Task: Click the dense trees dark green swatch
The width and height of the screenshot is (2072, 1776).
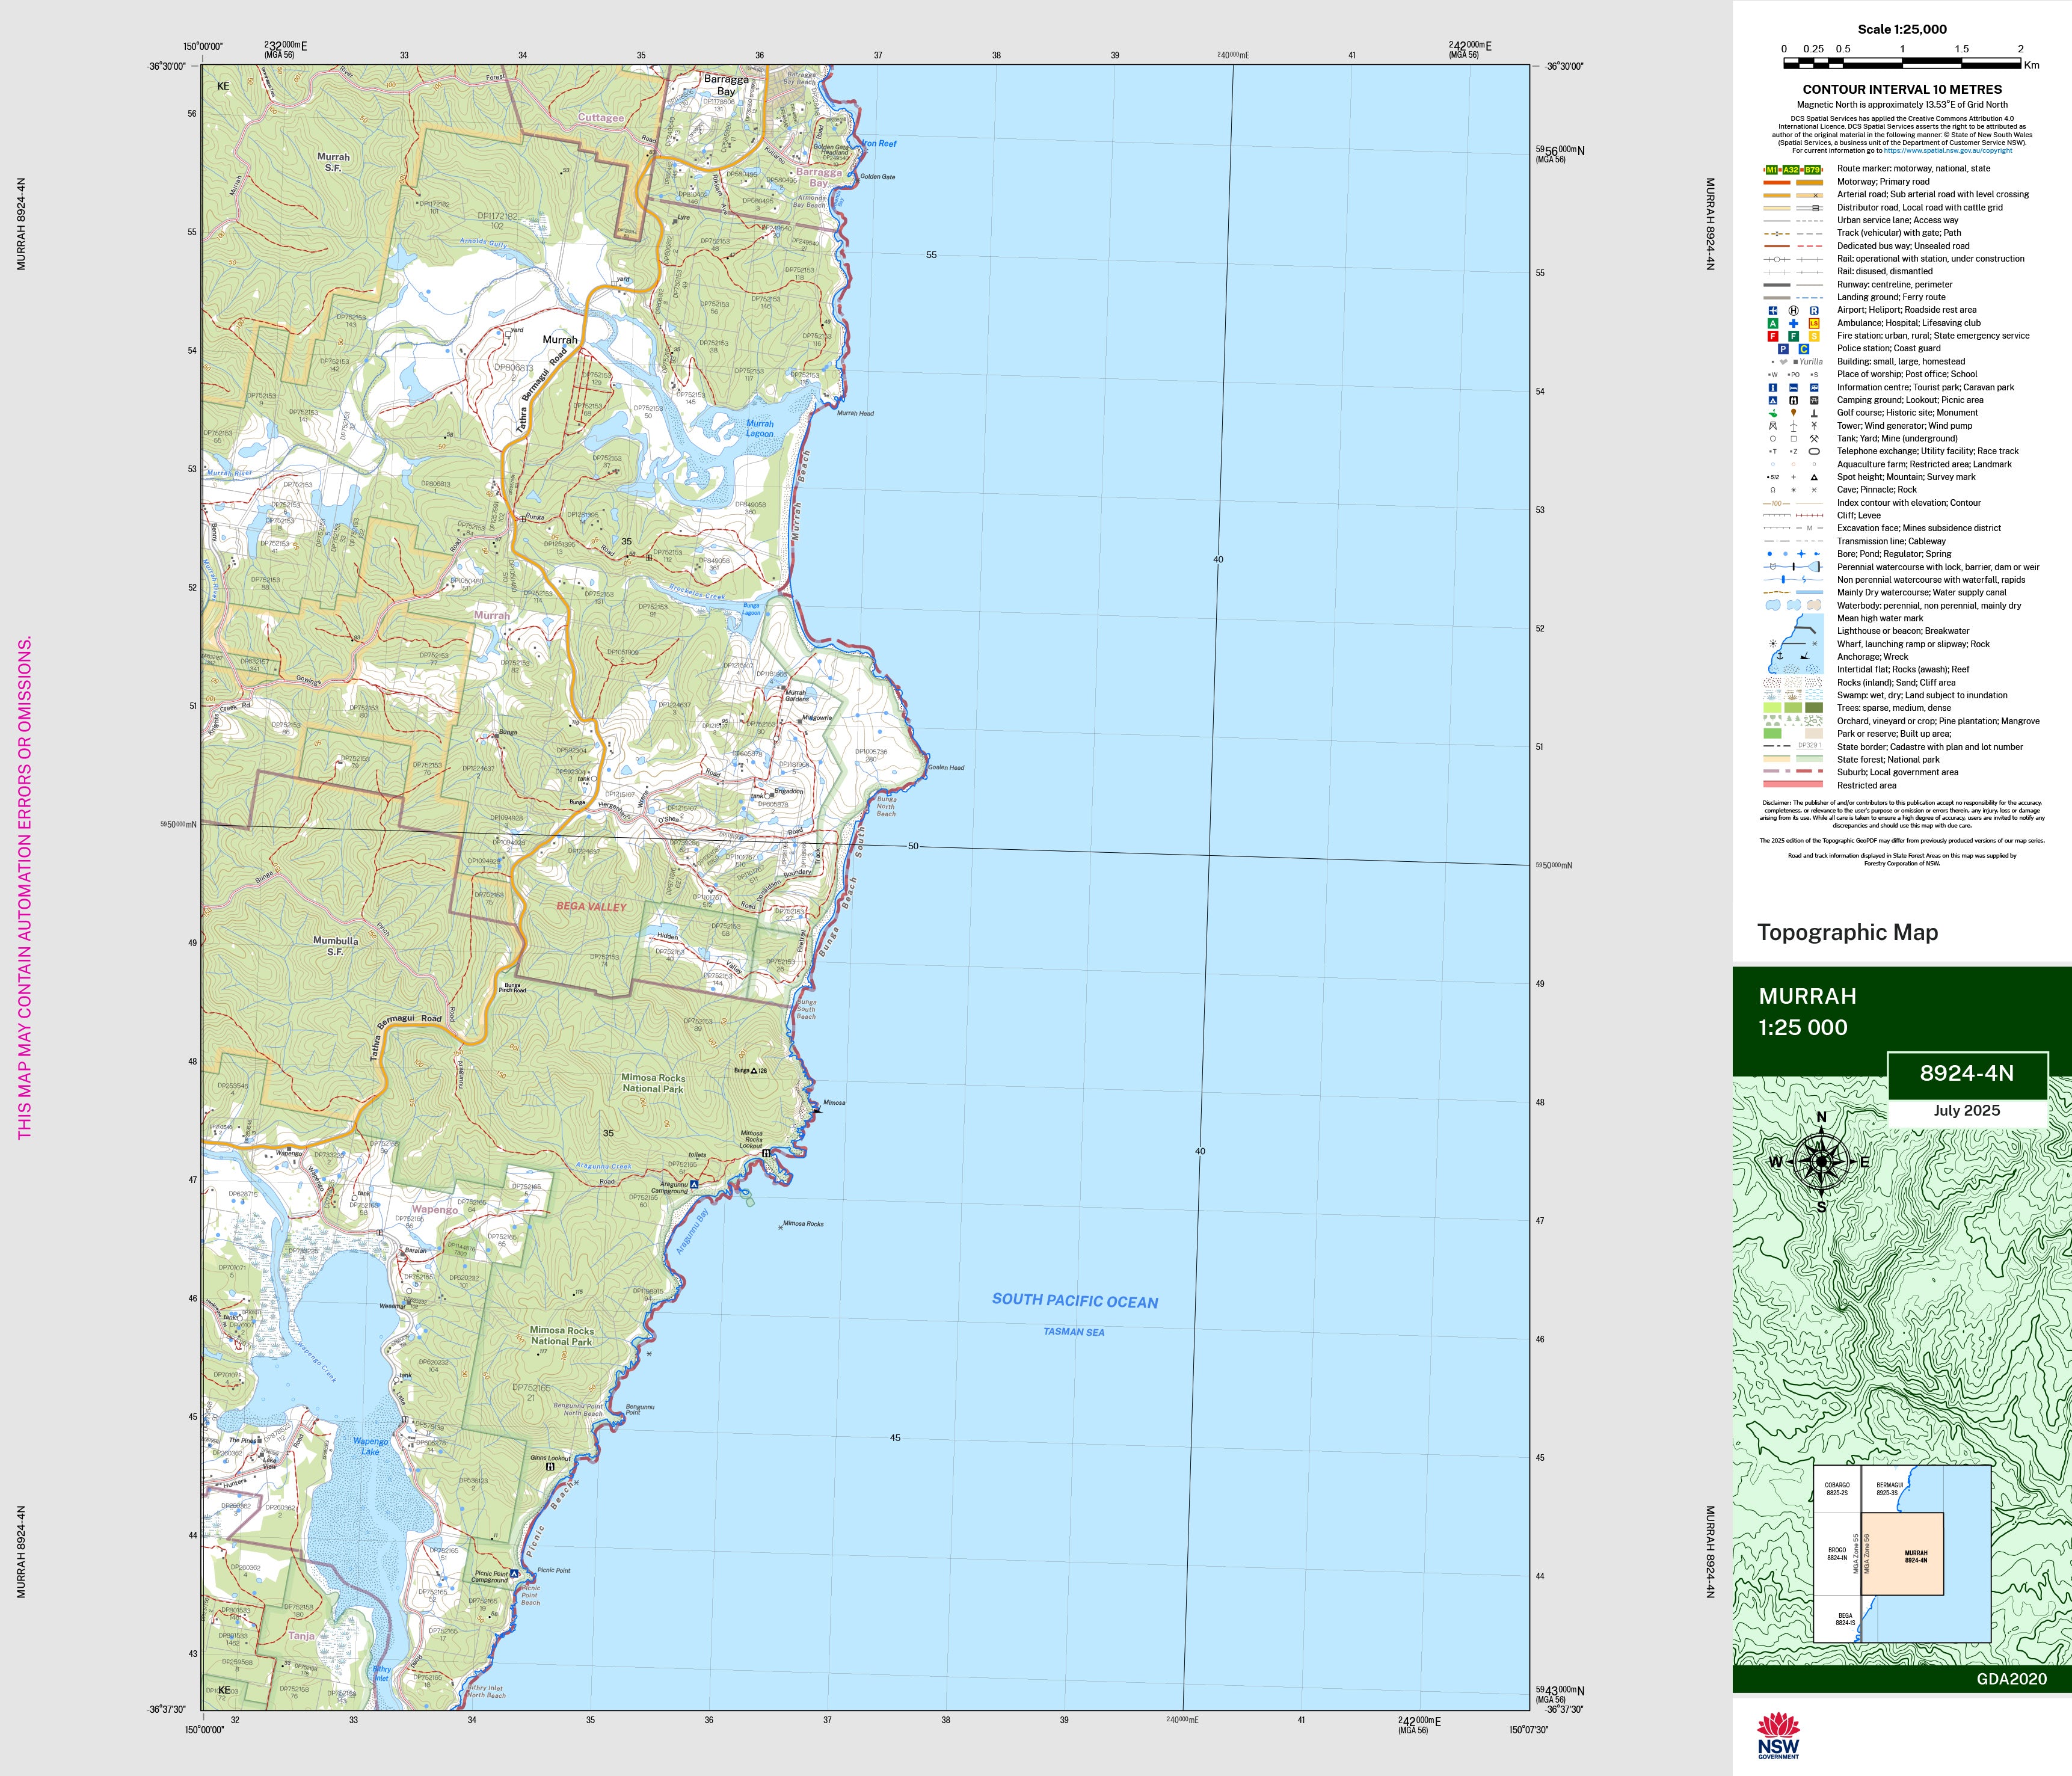Action: tap(1814, 709)
